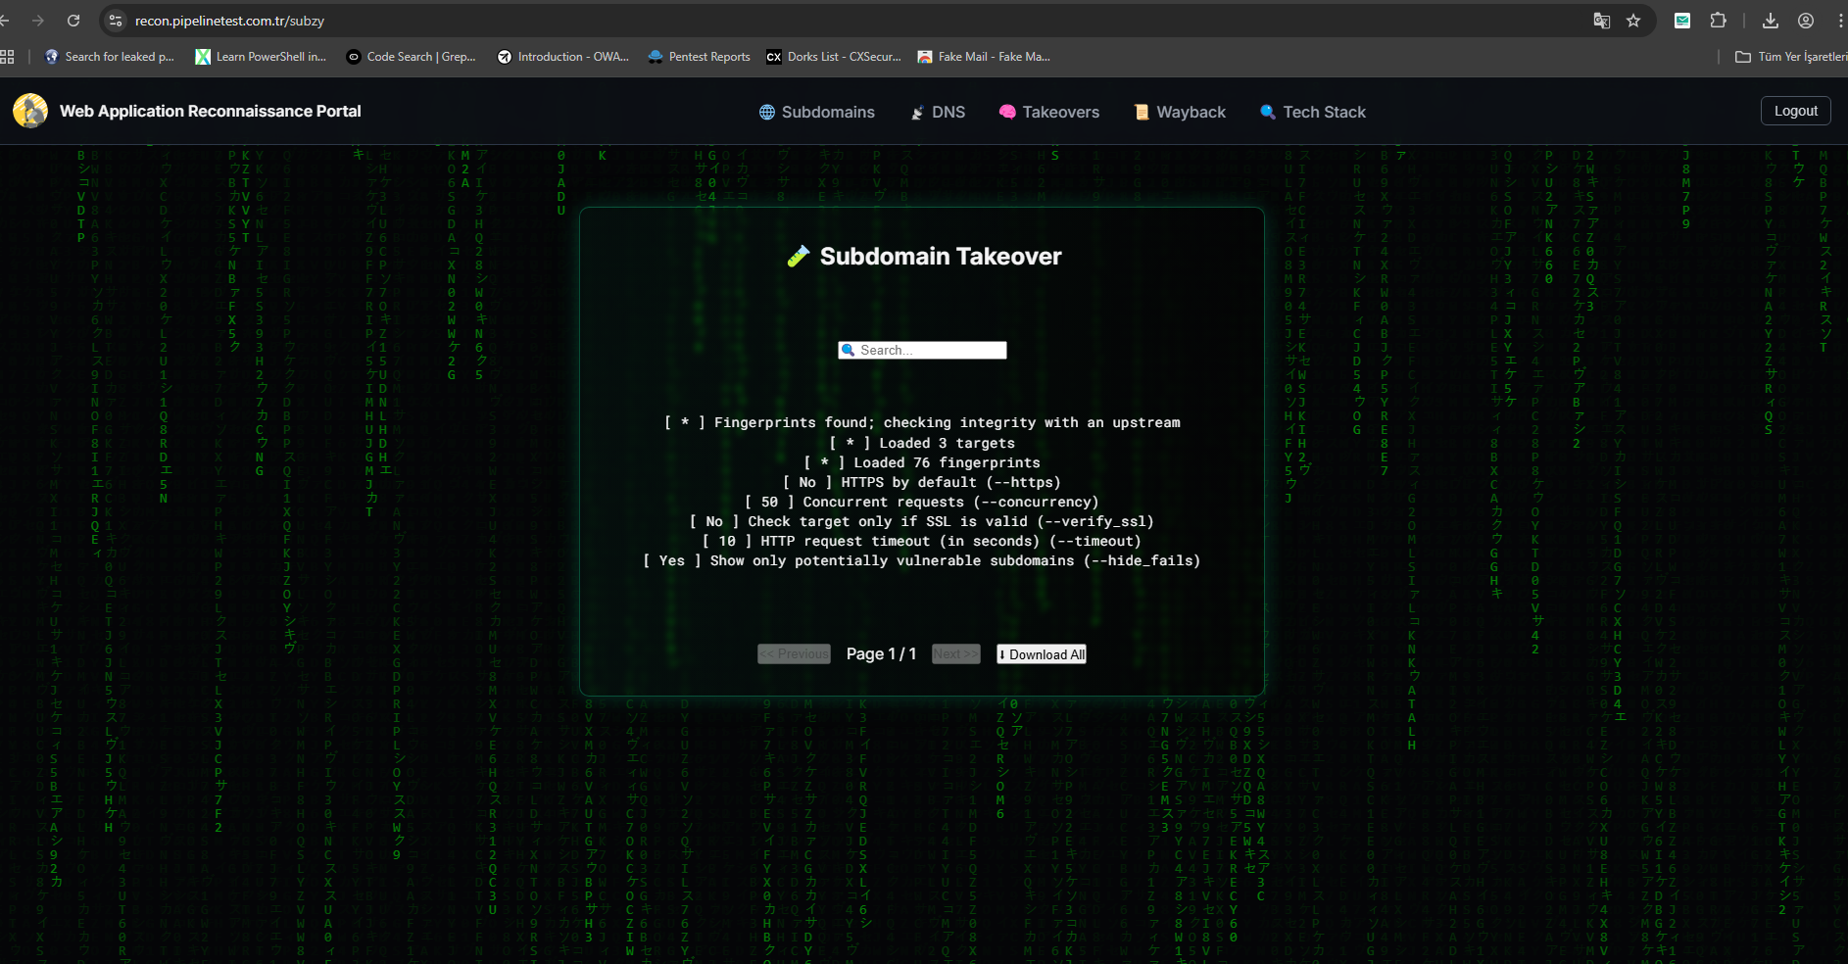Open the Subdomains nav item
1848x964 pixels.
(x=817, y=112)
